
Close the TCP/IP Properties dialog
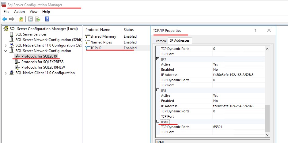tap(269, 31)
